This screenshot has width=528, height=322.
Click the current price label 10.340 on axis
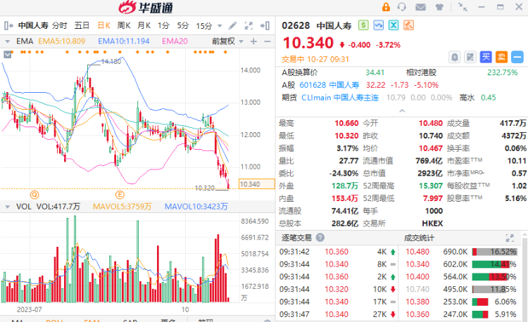256,184
